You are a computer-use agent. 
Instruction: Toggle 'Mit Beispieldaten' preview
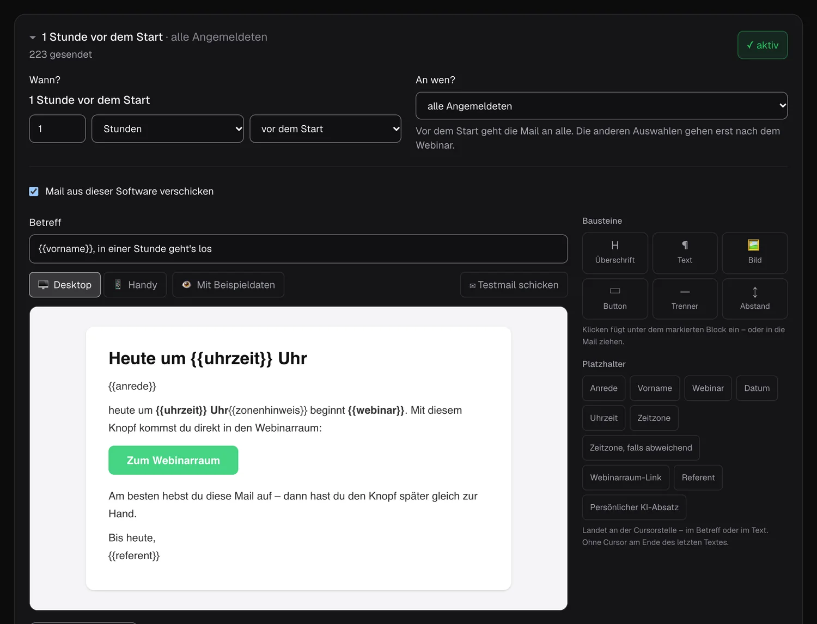pyautogui.click(x=228, y=285)
